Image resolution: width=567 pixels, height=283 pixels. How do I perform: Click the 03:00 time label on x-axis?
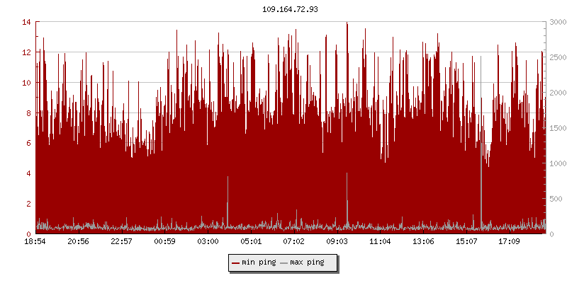[208, 241]
